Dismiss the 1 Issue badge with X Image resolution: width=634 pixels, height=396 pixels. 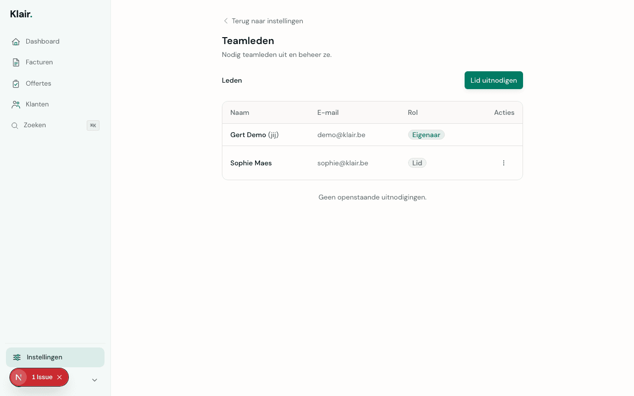59,377
